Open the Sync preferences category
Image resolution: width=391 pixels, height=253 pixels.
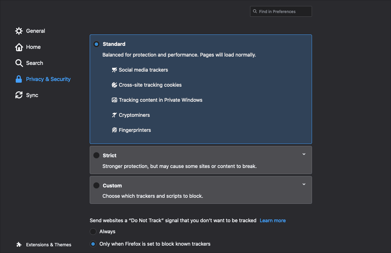point(27,95)
